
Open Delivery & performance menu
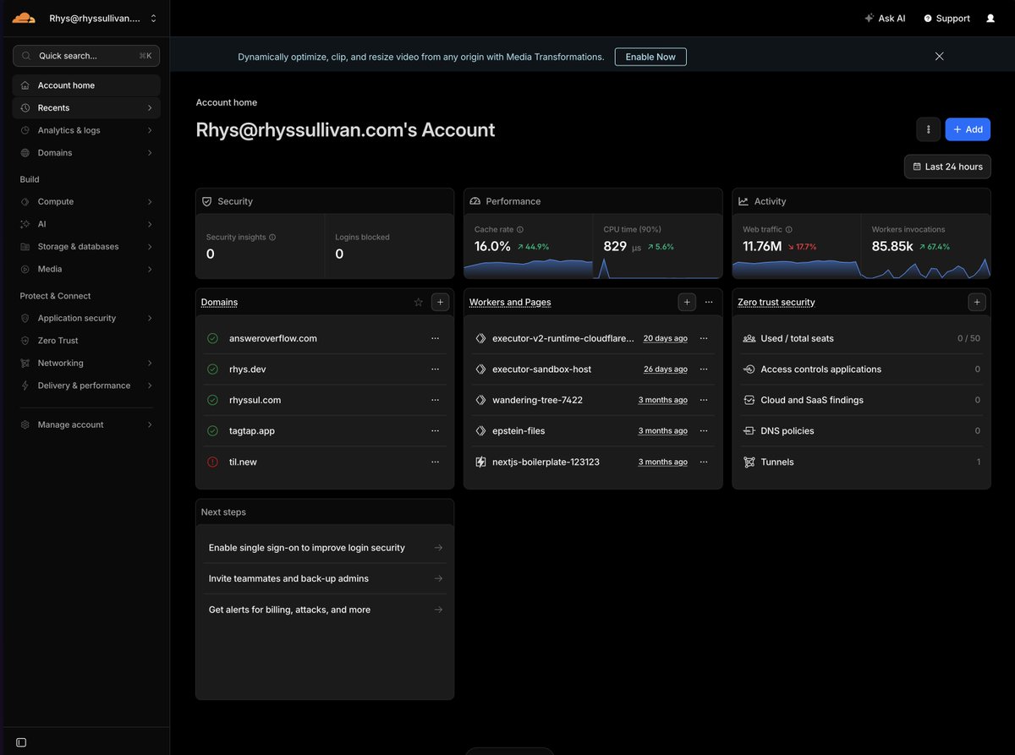(x=86, y=386)
